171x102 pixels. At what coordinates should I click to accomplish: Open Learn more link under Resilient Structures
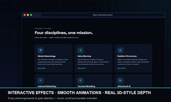[122, 68]
